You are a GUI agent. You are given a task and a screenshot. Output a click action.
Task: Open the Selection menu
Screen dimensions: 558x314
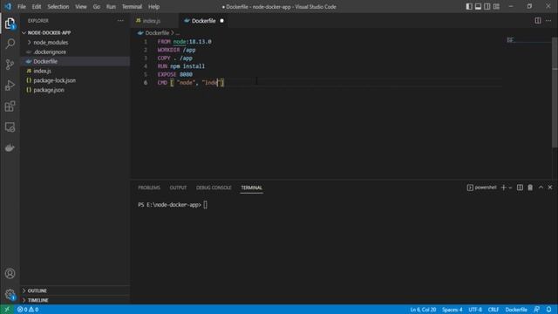pyautogui.click(x=58, y=6)
